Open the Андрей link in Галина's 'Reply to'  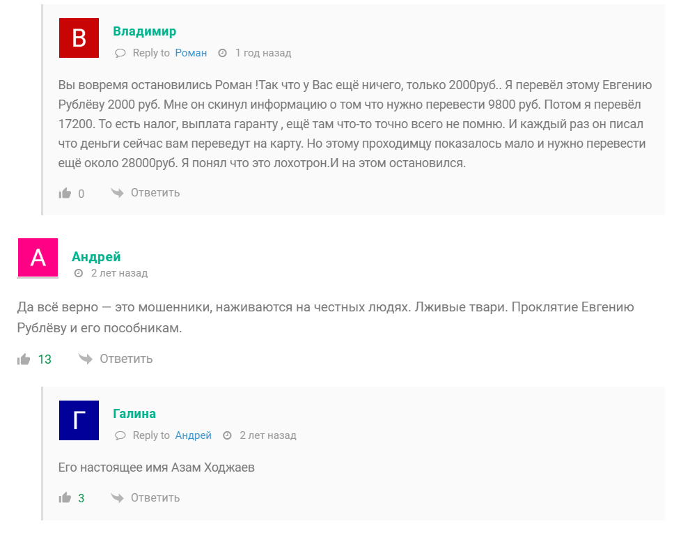click(194, 435)
